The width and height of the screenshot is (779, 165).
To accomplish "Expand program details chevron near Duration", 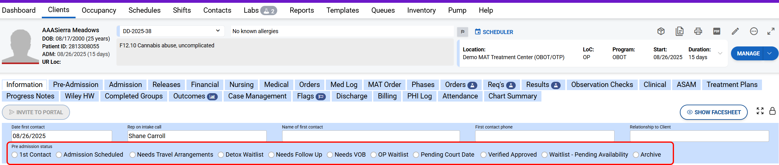I will [720, 53].
